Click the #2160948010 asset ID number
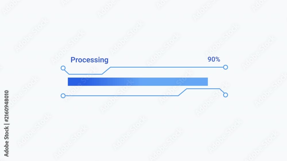 (x=6, y=106)
